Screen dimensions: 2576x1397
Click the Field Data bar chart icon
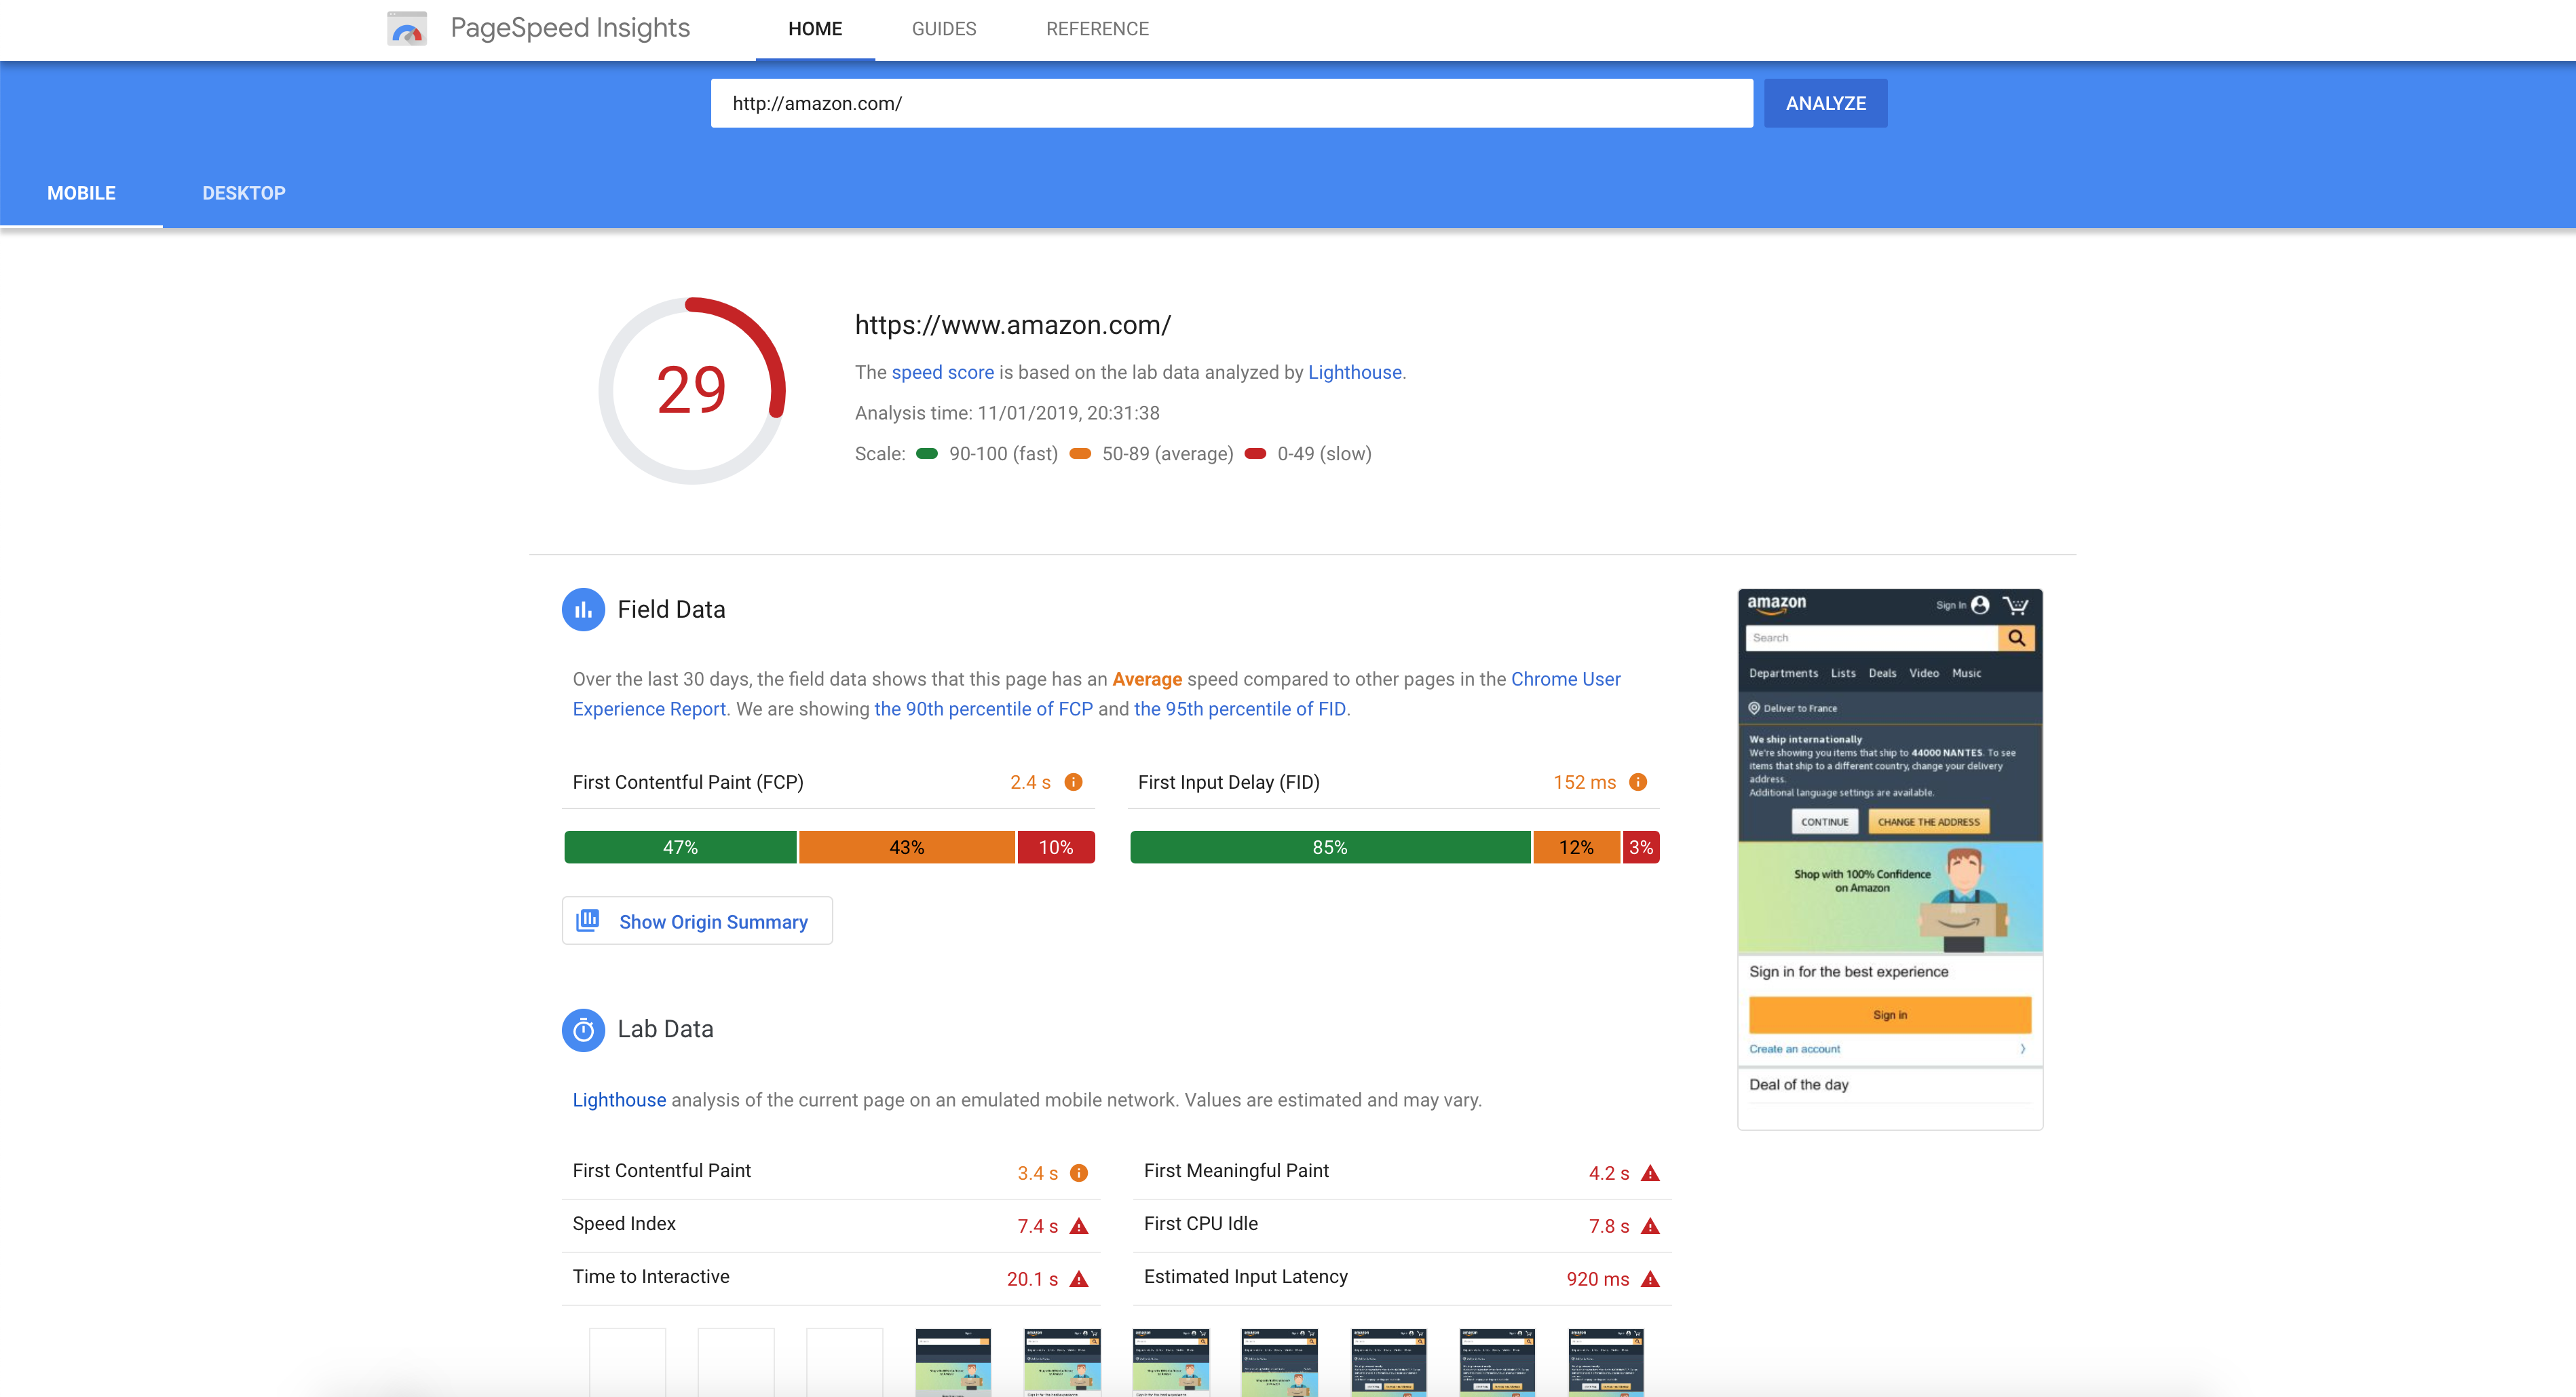click(x=583, y=609)
